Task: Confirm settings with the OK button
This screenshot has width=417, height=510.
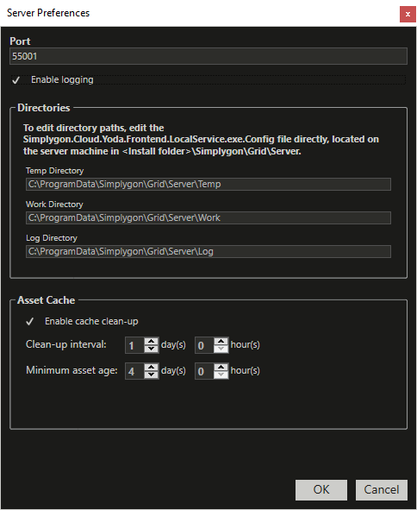Action: coord(321,490)
